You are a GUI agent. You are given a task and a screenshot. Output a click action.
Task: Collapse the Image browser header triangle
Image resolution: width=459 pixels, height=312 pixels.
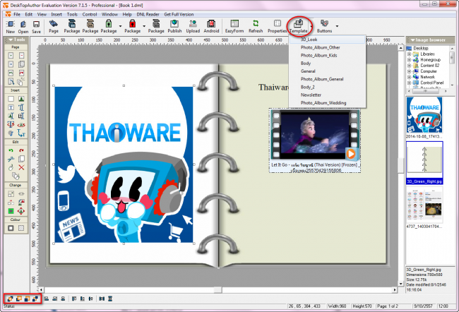tap(413, 40)
